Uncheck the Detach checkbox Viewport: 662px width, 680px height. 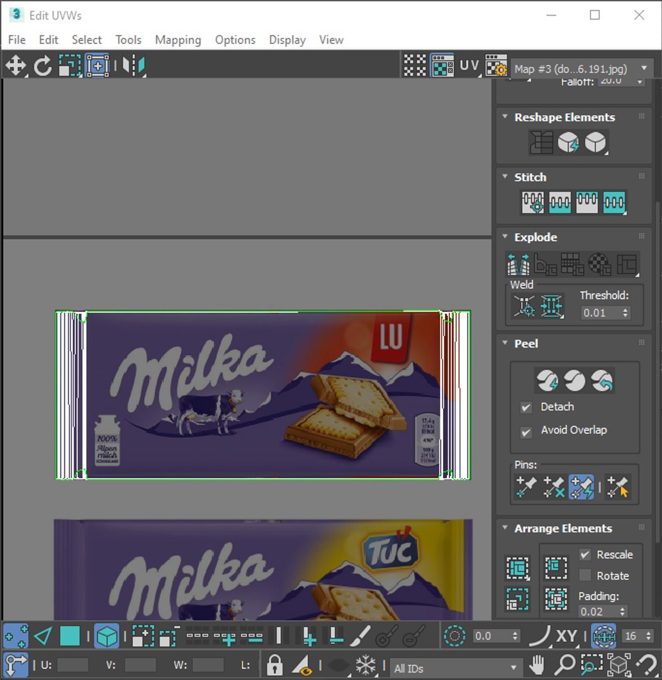tap(526, 407)
